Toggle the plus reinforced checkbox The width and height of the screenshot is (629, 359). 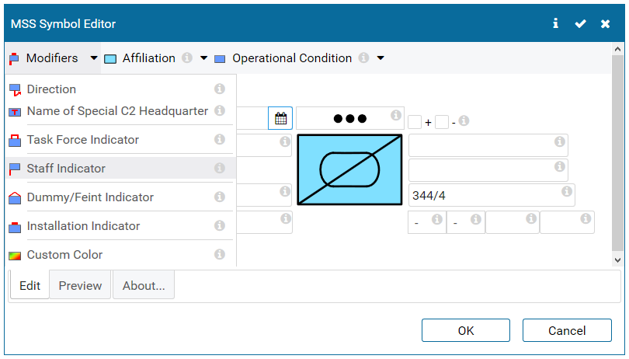click(415, 122)
